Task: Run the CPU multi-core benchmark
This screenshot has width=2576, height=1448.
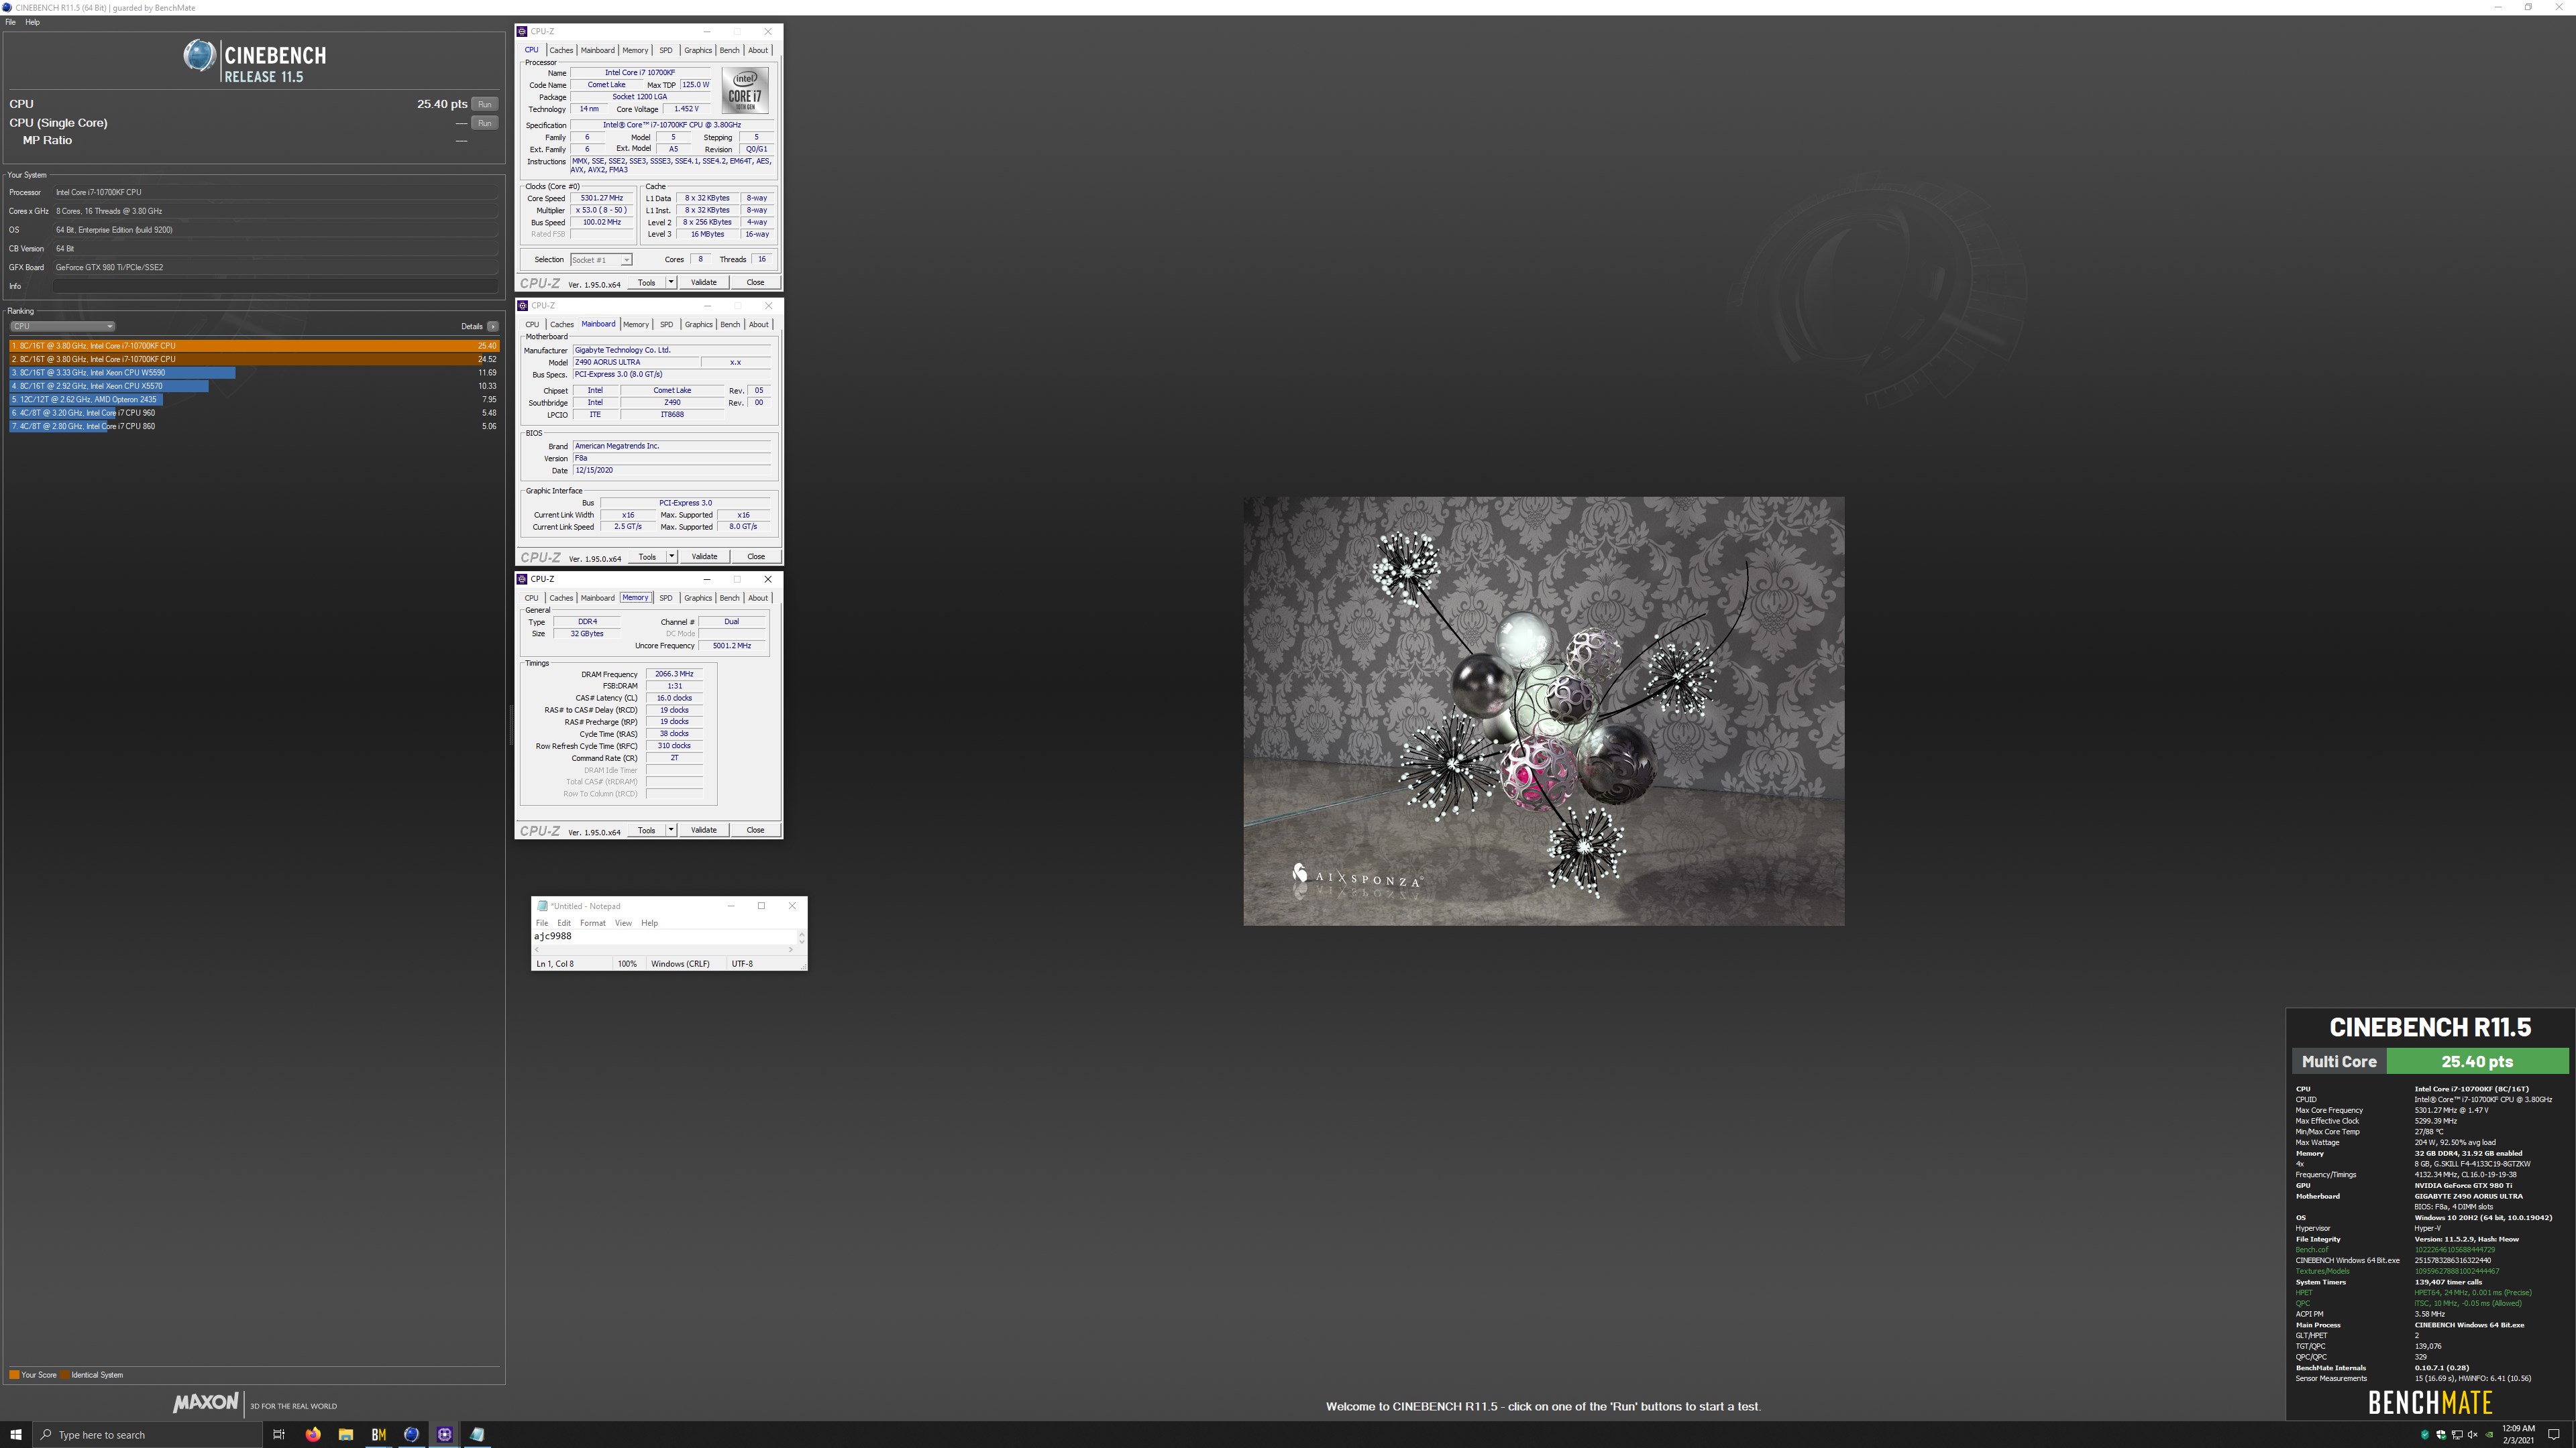Action: coord(485,104)
